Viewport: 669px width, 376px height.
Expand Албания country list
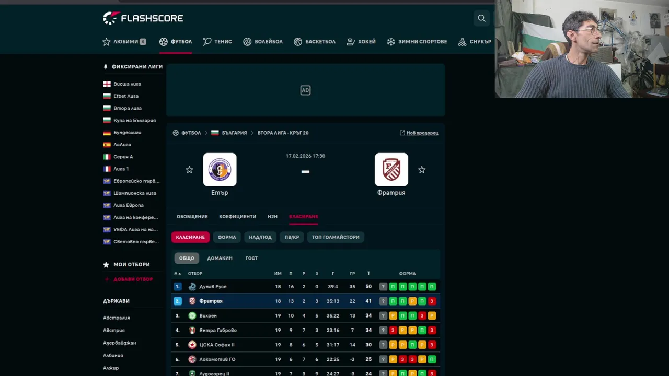pyautogui.click(x=113, y=355)
